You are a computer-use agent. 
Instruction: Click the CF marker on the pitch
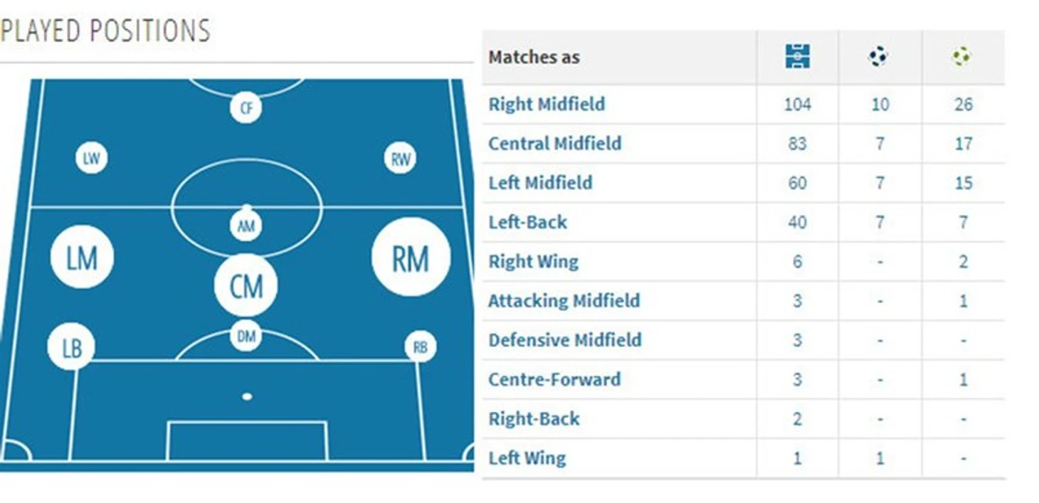click(x=246, y=108)
